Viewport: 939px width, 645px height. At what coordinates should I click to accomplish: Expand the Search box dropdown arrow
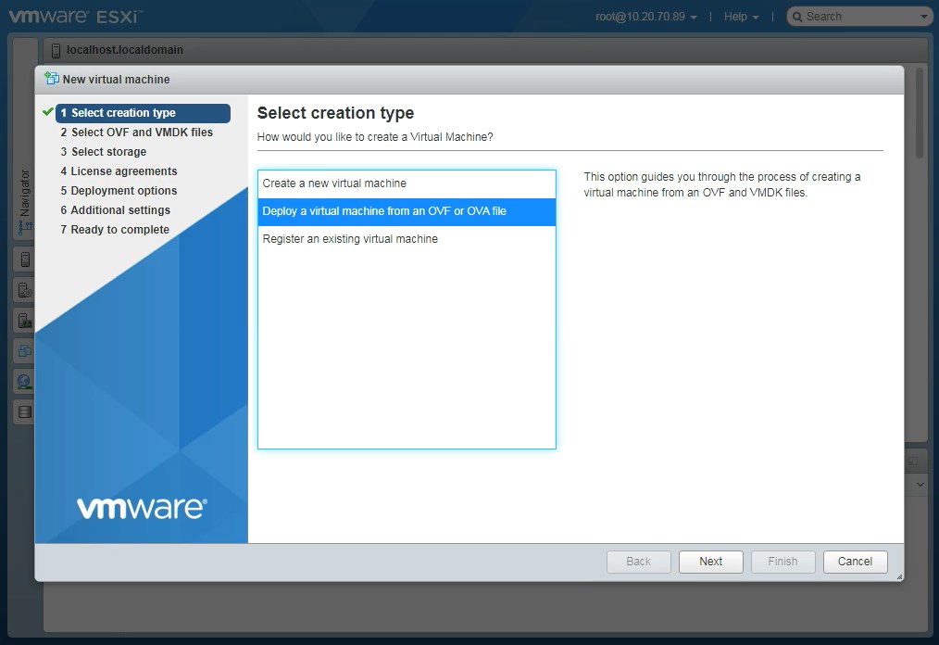point(923,17)
